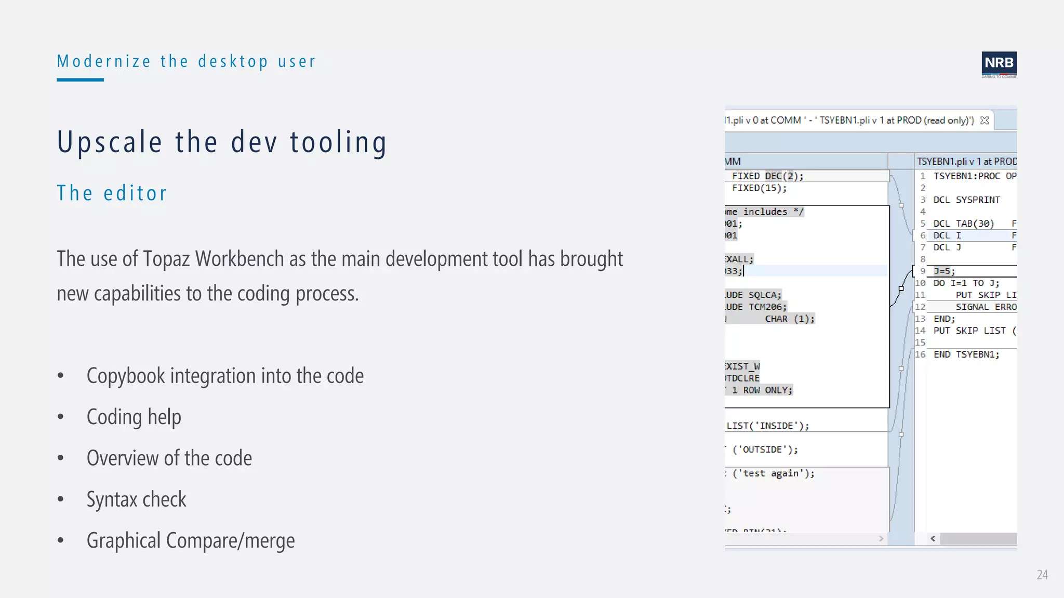Screen dimensions: 1064x598
Task: Click the '33;' line with the cursor
Action: (x=734, y=271)
